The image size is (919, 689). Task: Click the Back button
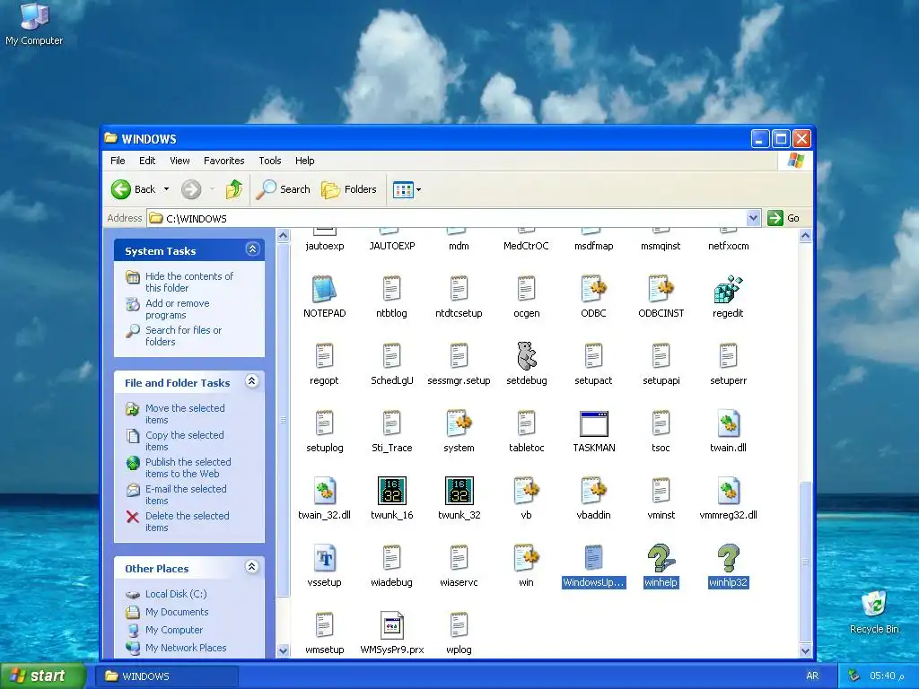135,189
